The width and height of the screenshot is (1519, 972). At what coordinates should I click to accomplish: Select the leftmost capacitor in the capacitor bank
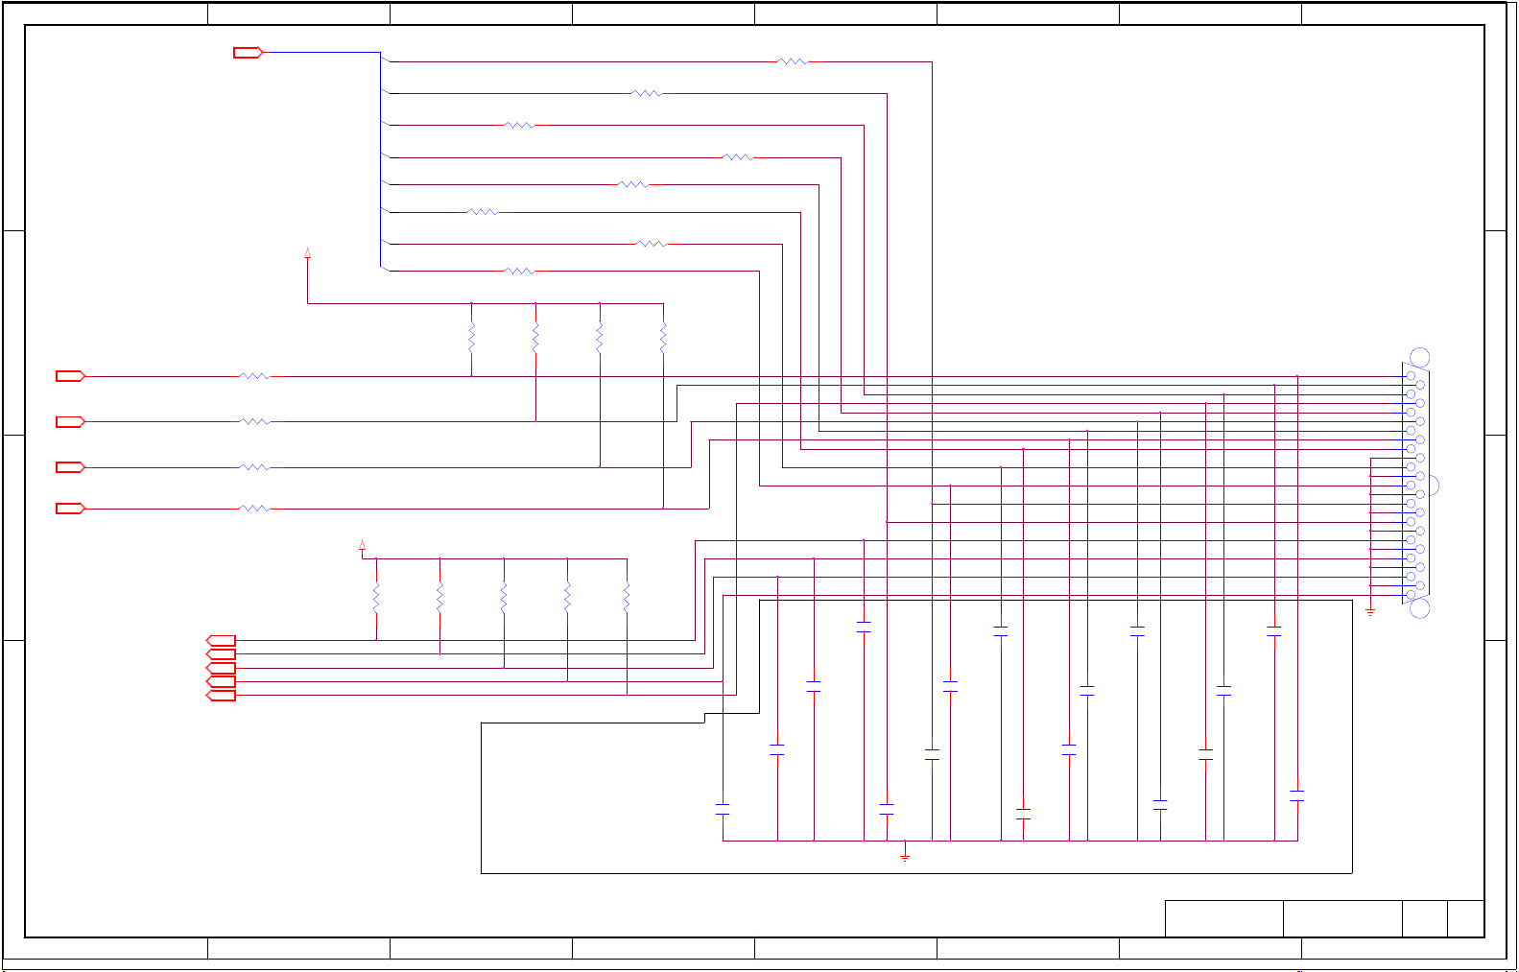[x=723, y=809]
